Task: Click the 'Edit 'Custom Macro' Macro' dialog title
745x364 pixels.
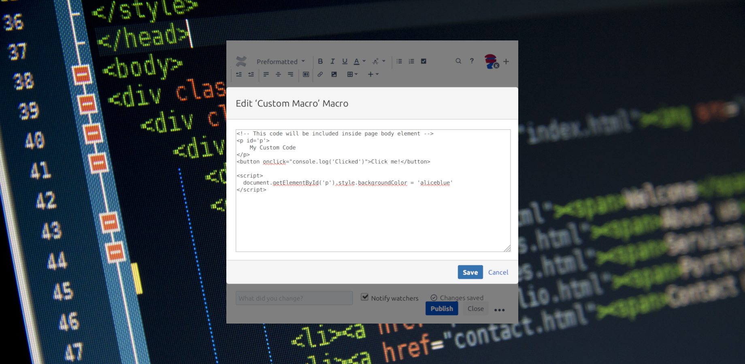Action: (x=292, y=104)
